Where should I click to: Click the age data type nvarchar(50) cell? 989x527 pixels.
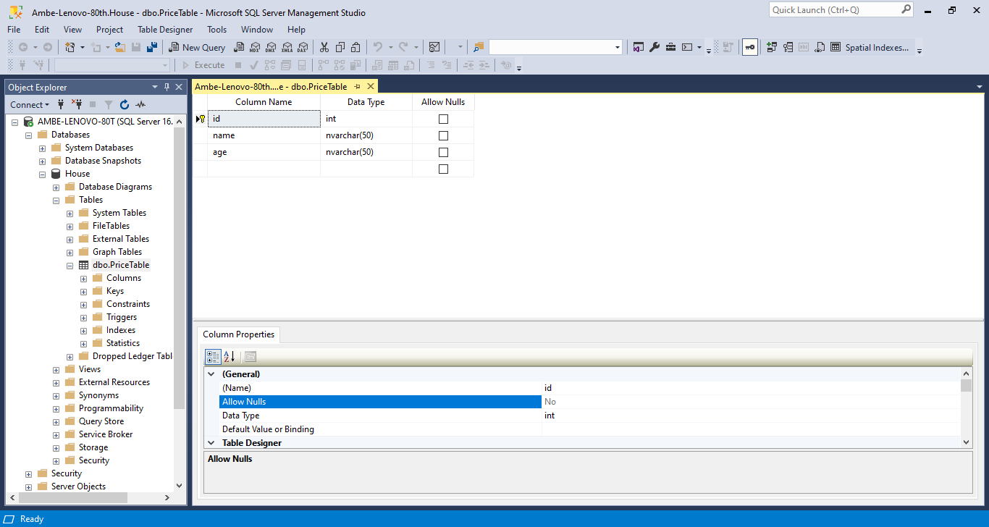tap(366, 152)
